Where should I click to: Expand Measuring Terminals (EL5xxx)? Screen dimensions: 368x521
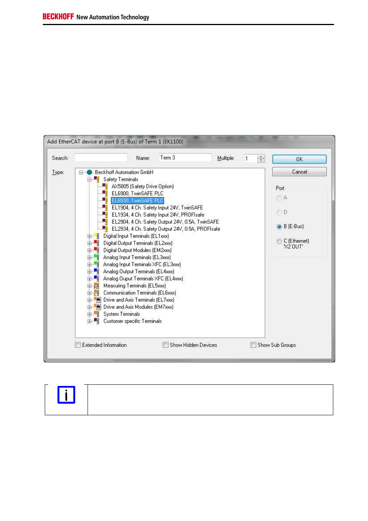89,286
